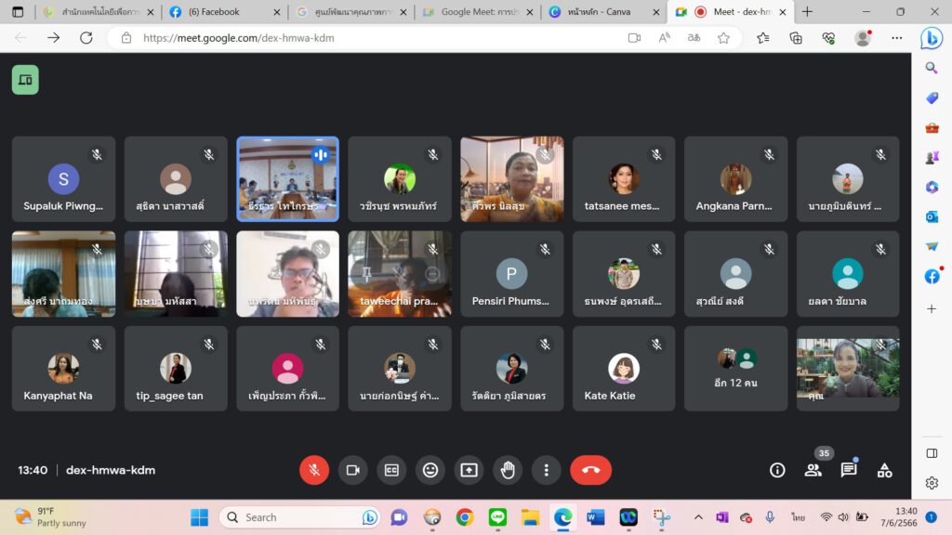Unmute the microphone
This screenshot has height=535, width=952.
point(314,470)
